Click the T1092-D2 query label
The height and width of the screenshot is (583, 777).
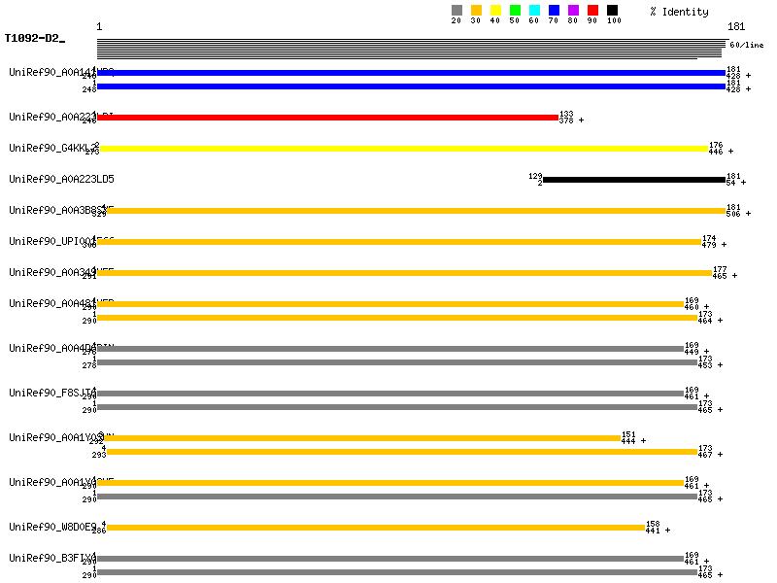coord(34,39)
